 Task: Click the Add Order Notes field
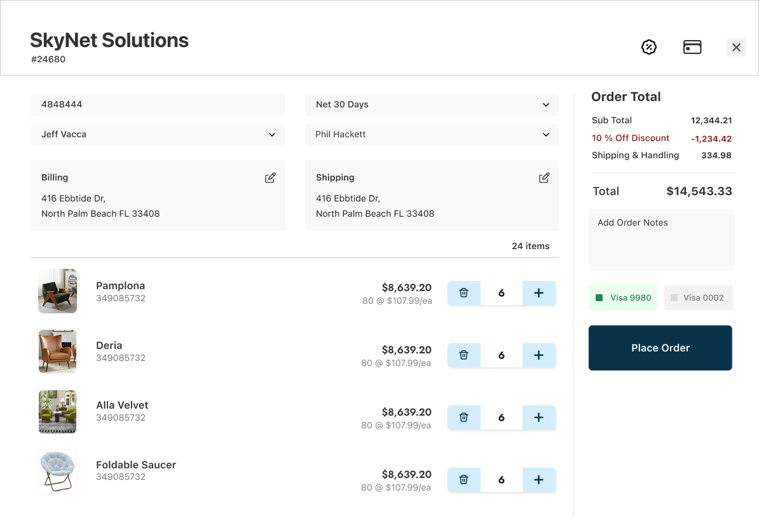(661, 240)
